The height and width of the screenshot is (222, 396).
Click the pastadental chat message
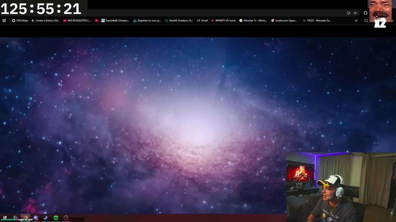point(17,219)
